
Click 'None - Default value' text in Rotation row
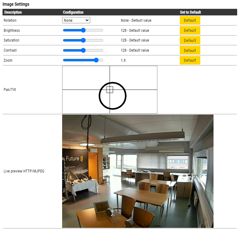[x=136, y=20]
